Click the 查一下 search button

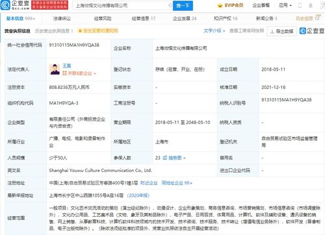click(183, 5)
